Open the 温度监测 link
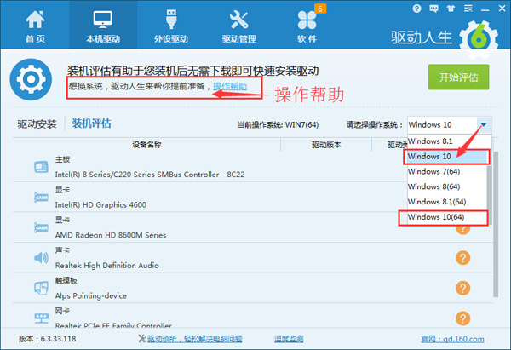The height and width of the screenshot is (350, 511). pos(289,339)
